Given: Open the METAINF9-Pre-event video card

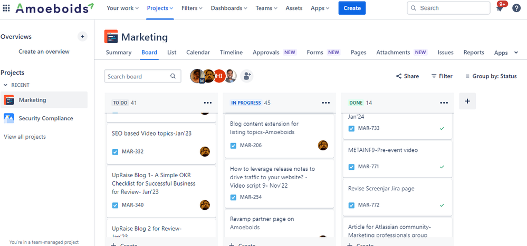Looking at the screenshot, I should tap(397, 159).
